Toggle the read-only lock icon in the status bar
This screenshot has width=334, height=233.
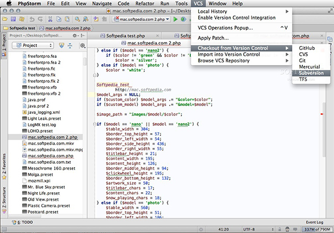point(280,230)
